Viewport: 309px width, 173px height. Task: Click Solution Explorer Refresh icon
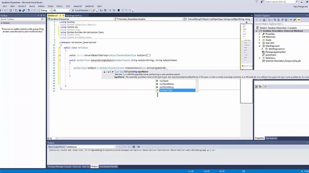[x=279, y=20]
